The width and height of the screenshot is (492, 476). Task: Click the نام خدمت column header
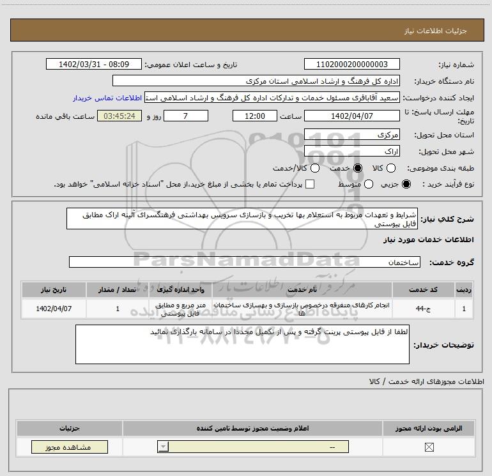pyautogui.click(x=302, y=289)
